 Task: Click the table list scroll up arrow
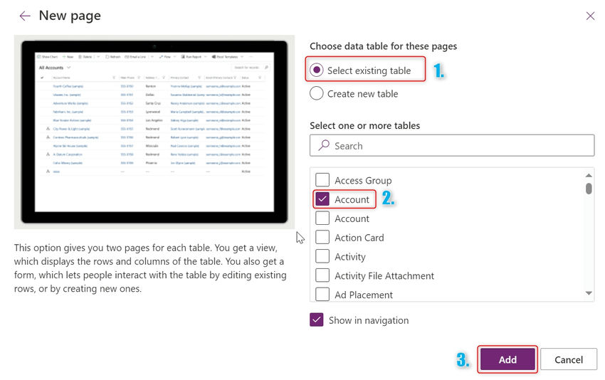click(x=589, y=175)
